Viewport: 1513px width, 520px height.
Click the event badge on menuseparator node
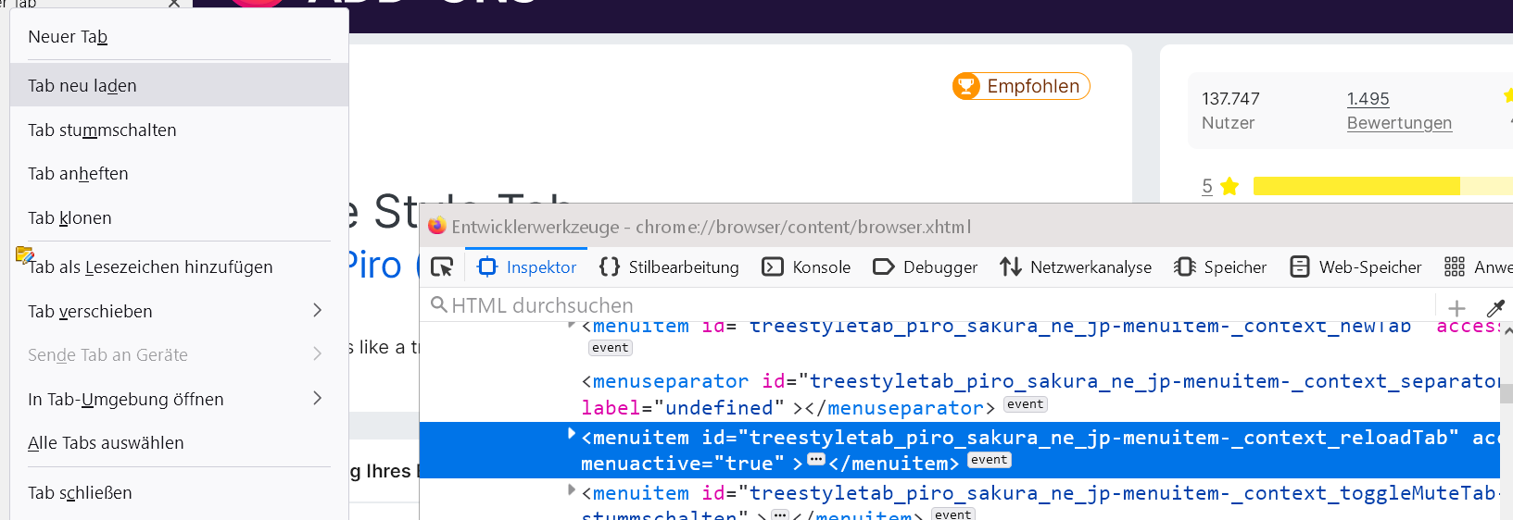1025,404
